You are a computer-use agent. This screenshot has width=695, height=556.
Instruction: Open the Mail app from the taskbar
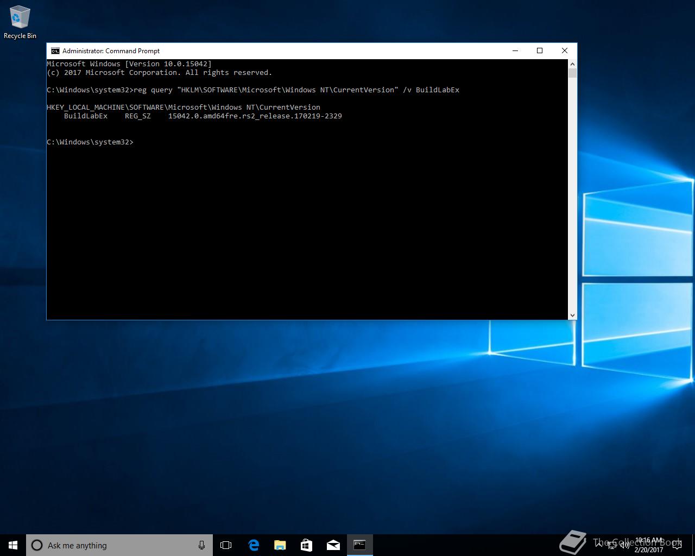pos(333,545)
